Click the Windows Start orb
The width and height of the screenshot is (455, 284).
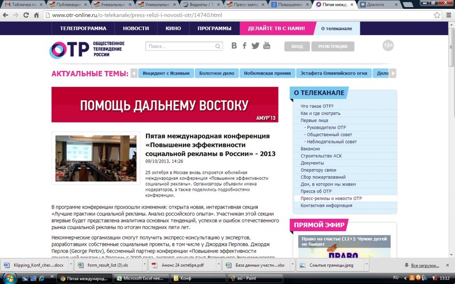(9, 278)
